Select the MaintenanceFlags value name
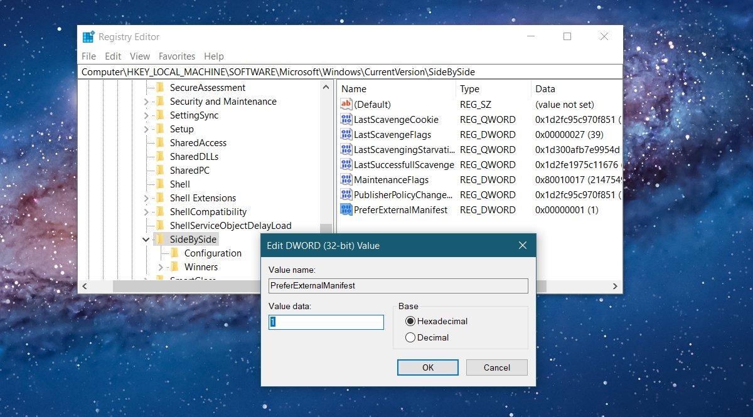The height and width of the screenshot is (417, 753). [x=392, y=180]
